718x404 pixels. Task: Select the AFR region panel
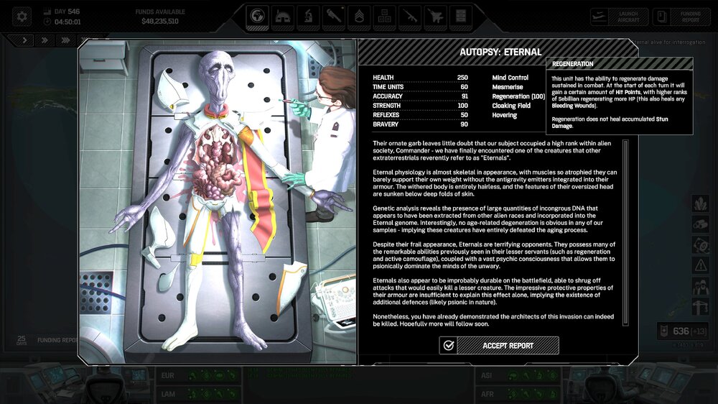519,394
